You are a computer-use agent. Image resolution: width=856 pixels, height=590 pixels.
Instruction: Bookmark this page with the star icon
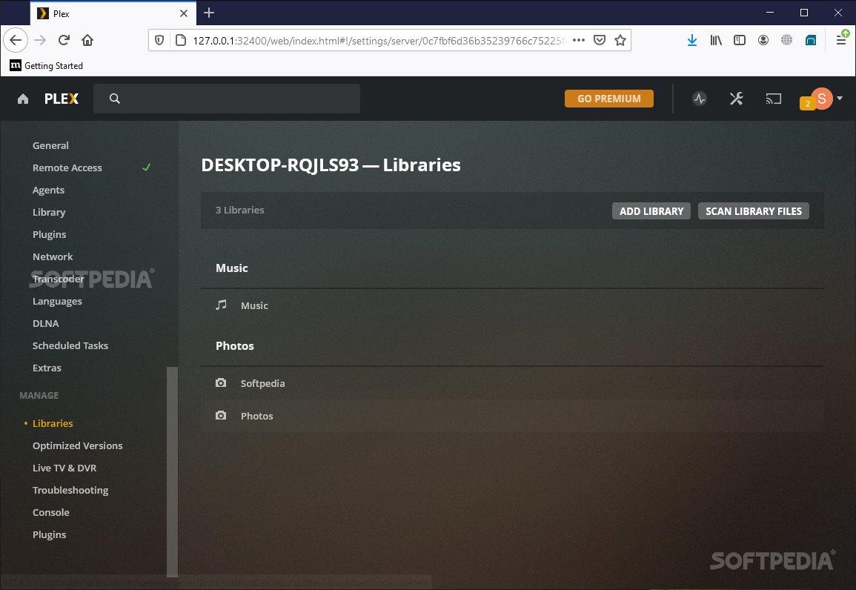[x=620, y=40]
